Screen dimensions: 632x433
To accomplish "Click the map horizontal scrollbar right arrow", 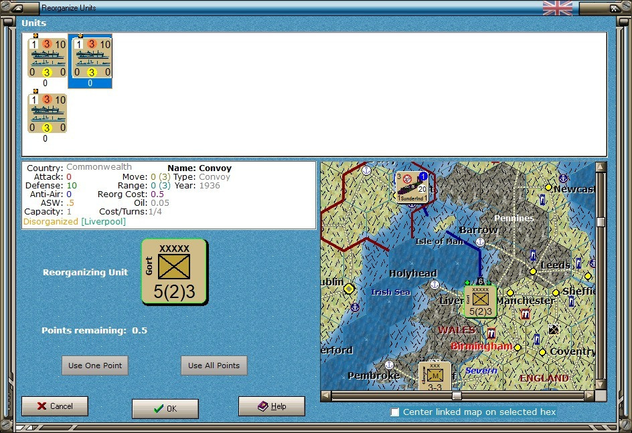I will pos(589,396).
